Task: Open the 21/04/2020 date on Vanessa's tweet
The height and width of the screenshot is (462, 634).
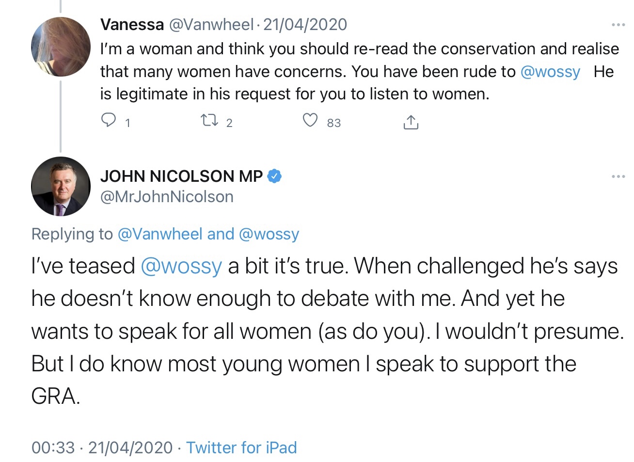Action: [305, 25]
